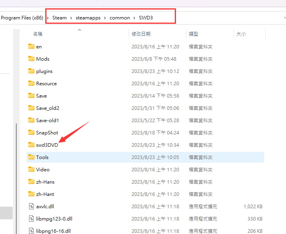Click date 2023/8/23 上午 10:12
Image resolution: width=286 pixels, height=234 pixels.
[x=155, y=71]
